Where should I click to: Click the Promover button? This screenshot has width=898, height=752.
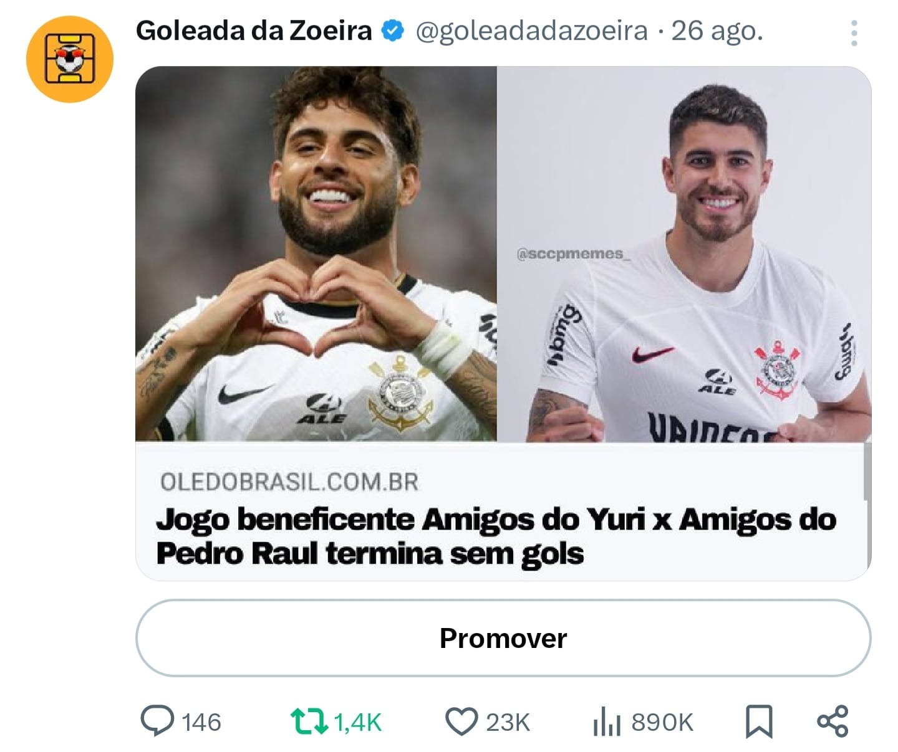[503, 638]
